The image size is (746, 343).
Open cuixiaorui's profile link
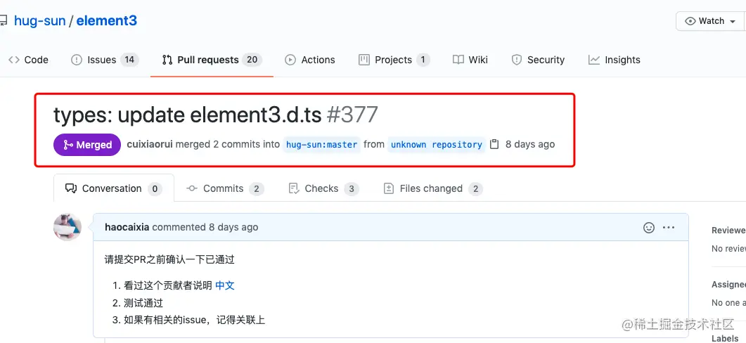coord(150,144)
